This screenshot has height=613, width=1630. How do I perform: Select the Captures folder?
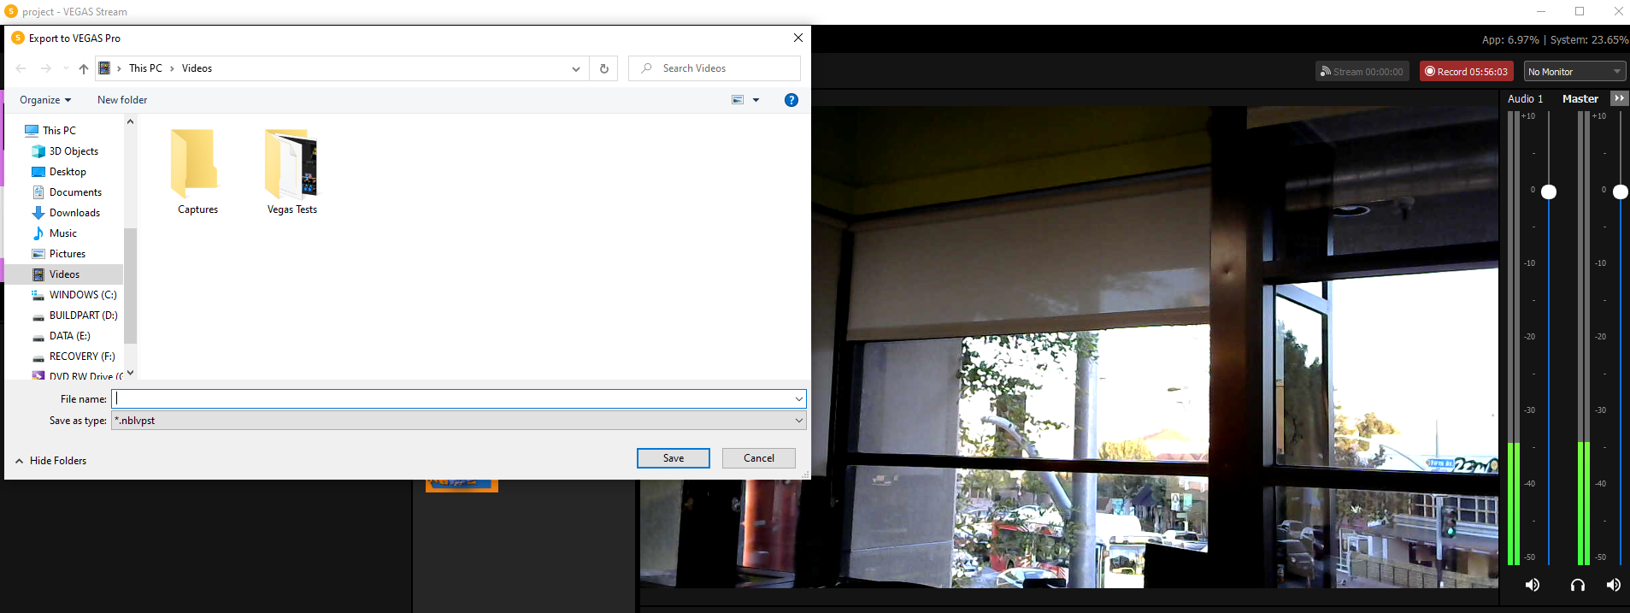[197, 171]
